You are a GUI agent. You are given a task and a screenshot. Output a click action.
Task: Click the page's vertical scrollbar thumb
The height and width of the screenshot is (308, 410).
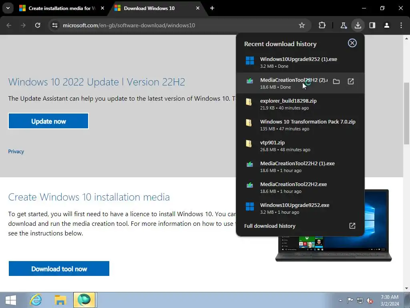(x=407, y=113)
